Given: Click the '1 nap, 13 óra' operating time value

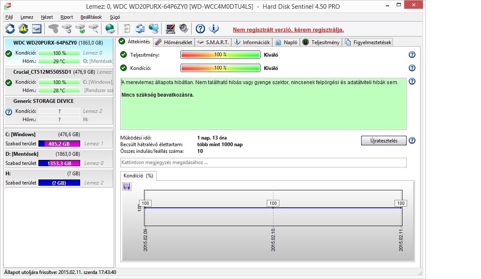Looking at the screenshot, I should 212,138.
